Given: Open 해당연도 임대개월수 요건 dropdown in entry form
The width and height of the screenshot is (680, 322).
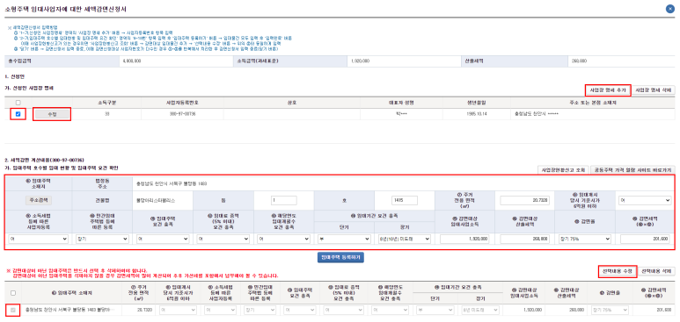Looking at the screenshot, I should [283, 239].
